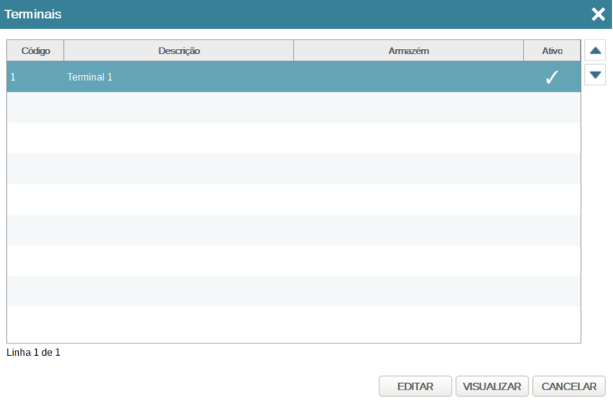613x409 pixels.
Task: Click the divider between Código and Descrição headers
Action: (64, 51)
